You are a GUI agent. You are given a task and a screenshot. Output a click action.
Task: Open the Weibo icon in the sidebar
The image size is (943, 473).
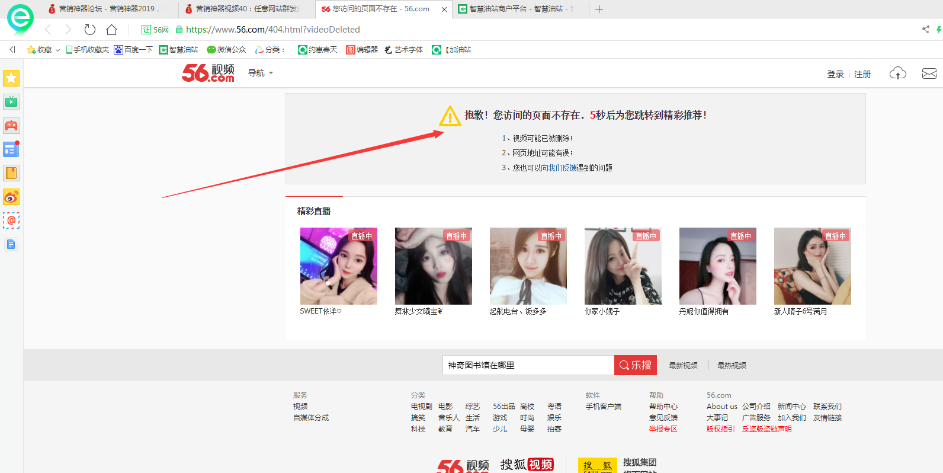[x=11, y=197]
